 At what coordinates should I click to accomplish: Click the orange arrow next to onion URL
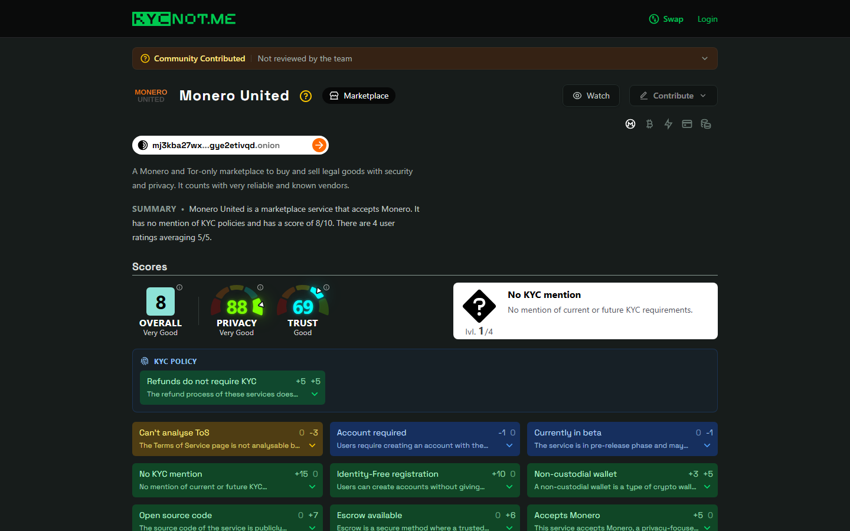319,145
